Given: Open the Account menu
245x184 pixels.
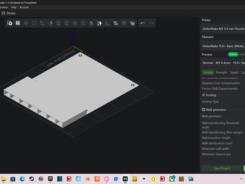Looking at the screenshot, I should [24, 7].
